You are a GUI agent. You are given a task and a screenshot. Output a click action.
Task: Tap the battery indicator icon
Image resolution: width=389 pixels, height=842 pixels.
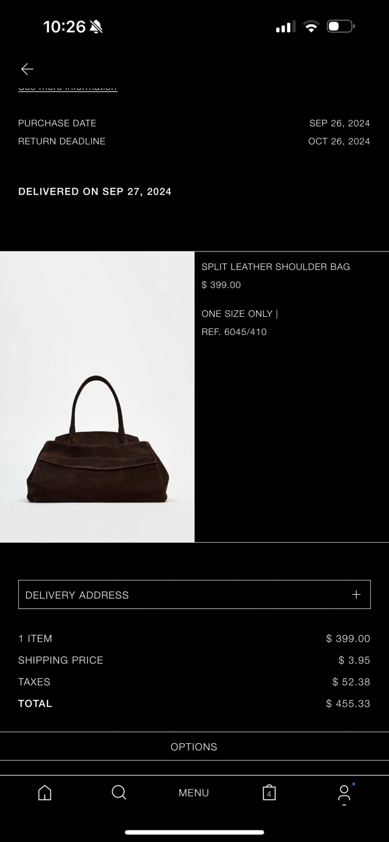pos(340,26)
